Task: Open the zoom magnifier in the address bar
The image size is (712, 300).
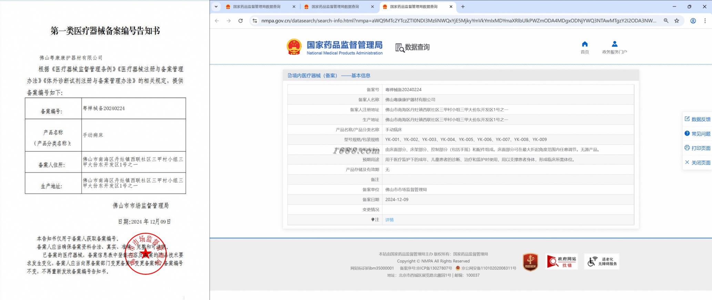Action: point(666,21)
